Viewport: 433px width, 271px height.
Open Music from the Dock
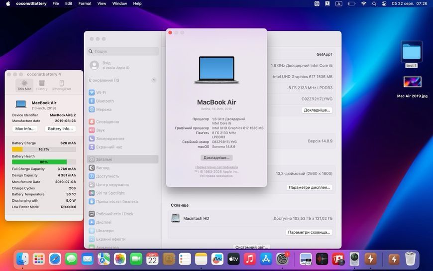point(250,259)
